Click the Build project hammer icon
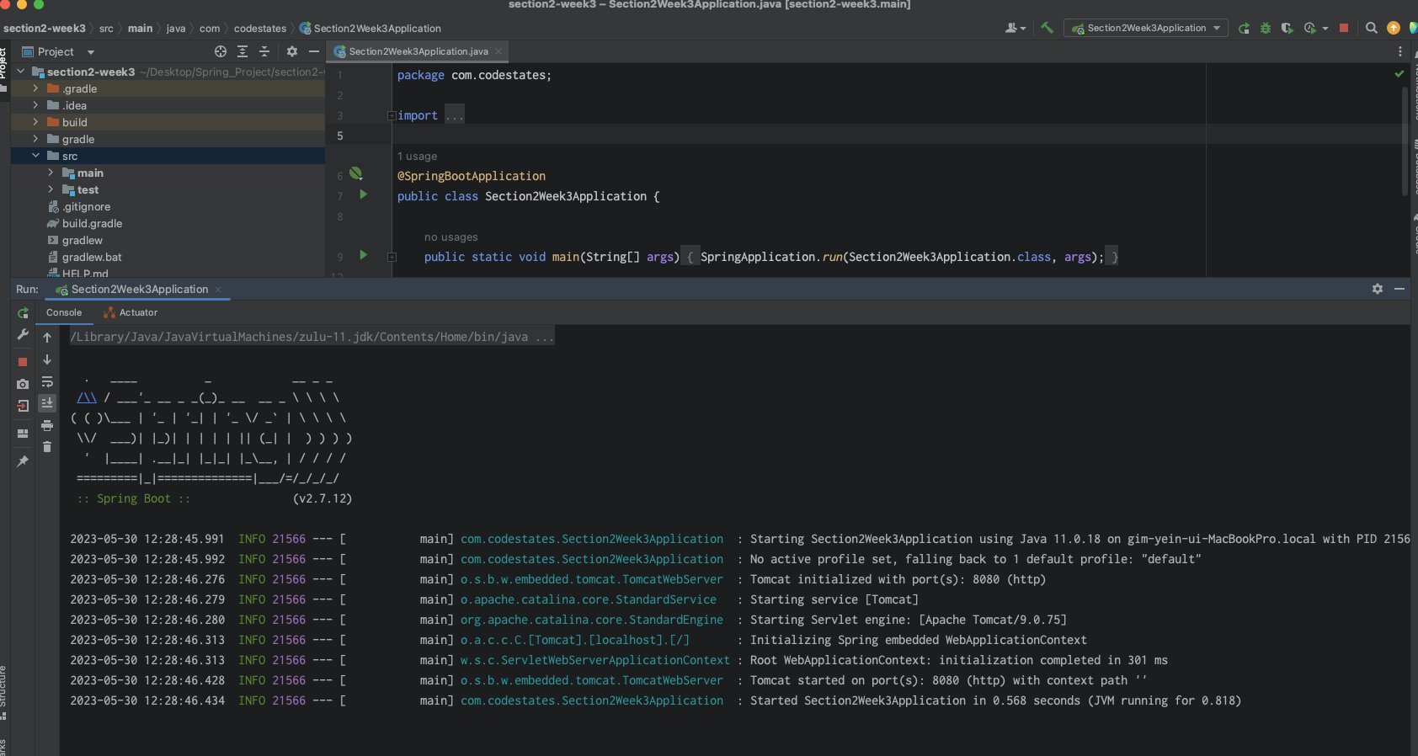This screenshot has height=756, width=1418. pyautogui.click(x=1047, y=28)
